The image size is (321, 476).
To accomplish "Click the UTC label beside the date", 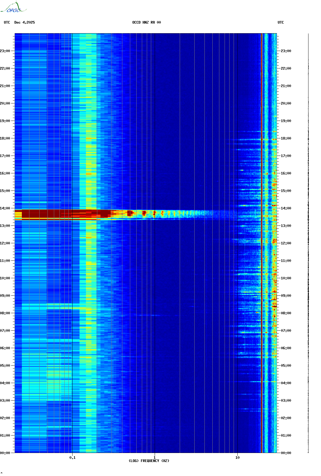I will click(x=7, y=22).
